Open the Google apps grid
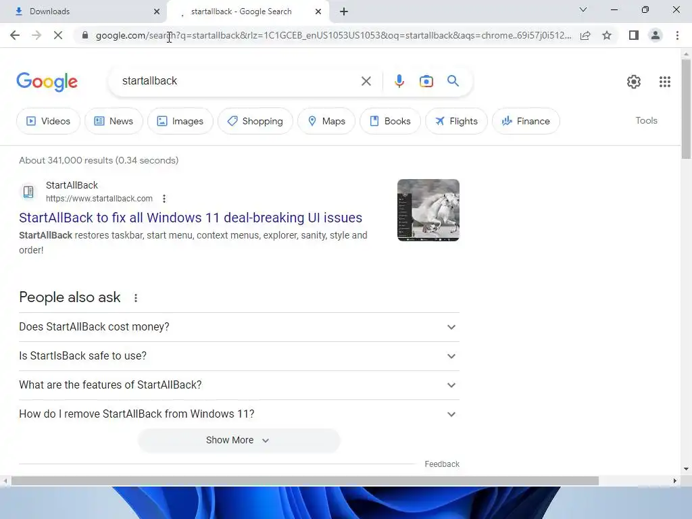The height and width of the screenshot is (519, 692). click(665, 81)
